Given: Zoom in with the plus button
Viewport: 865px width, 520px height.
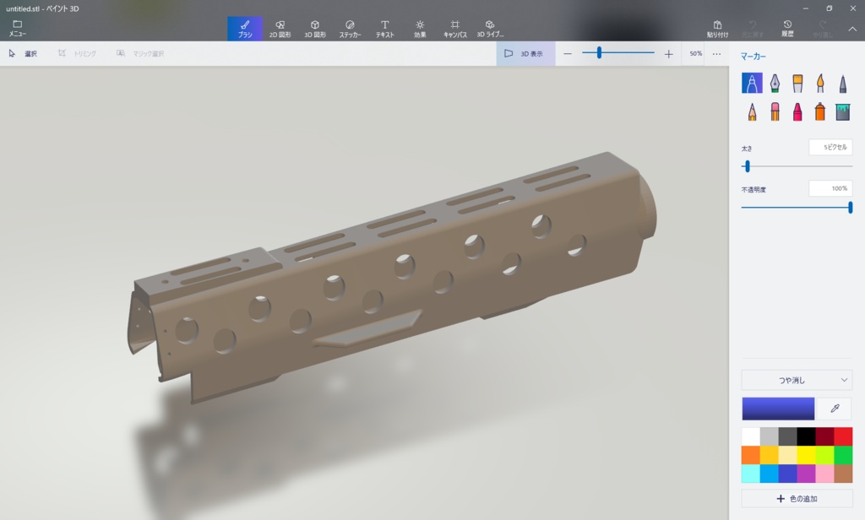Looking at the screenshot, I should point(669,53).
